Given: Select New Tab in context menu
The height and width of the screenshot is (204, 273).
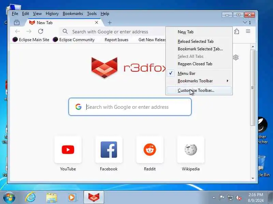Looking at the screenshot, I should [199, 32].
